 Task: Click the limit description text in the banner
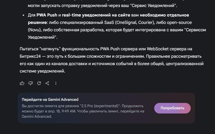[83, 111]
